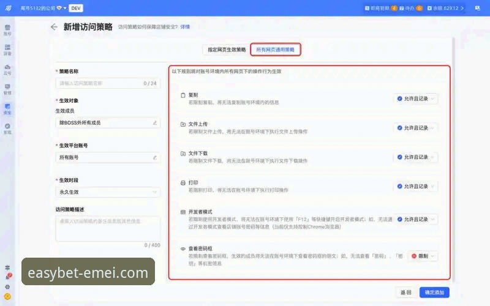Click the 余额 629.12 balance in top bar

[443, 8]
